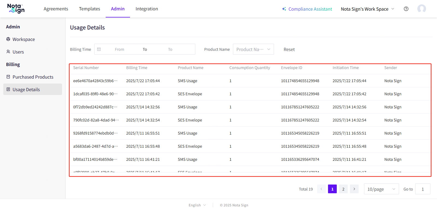Switch to the Agreements tab
The width and height of the screenshot is (437, 211).
tap(56, 9)
